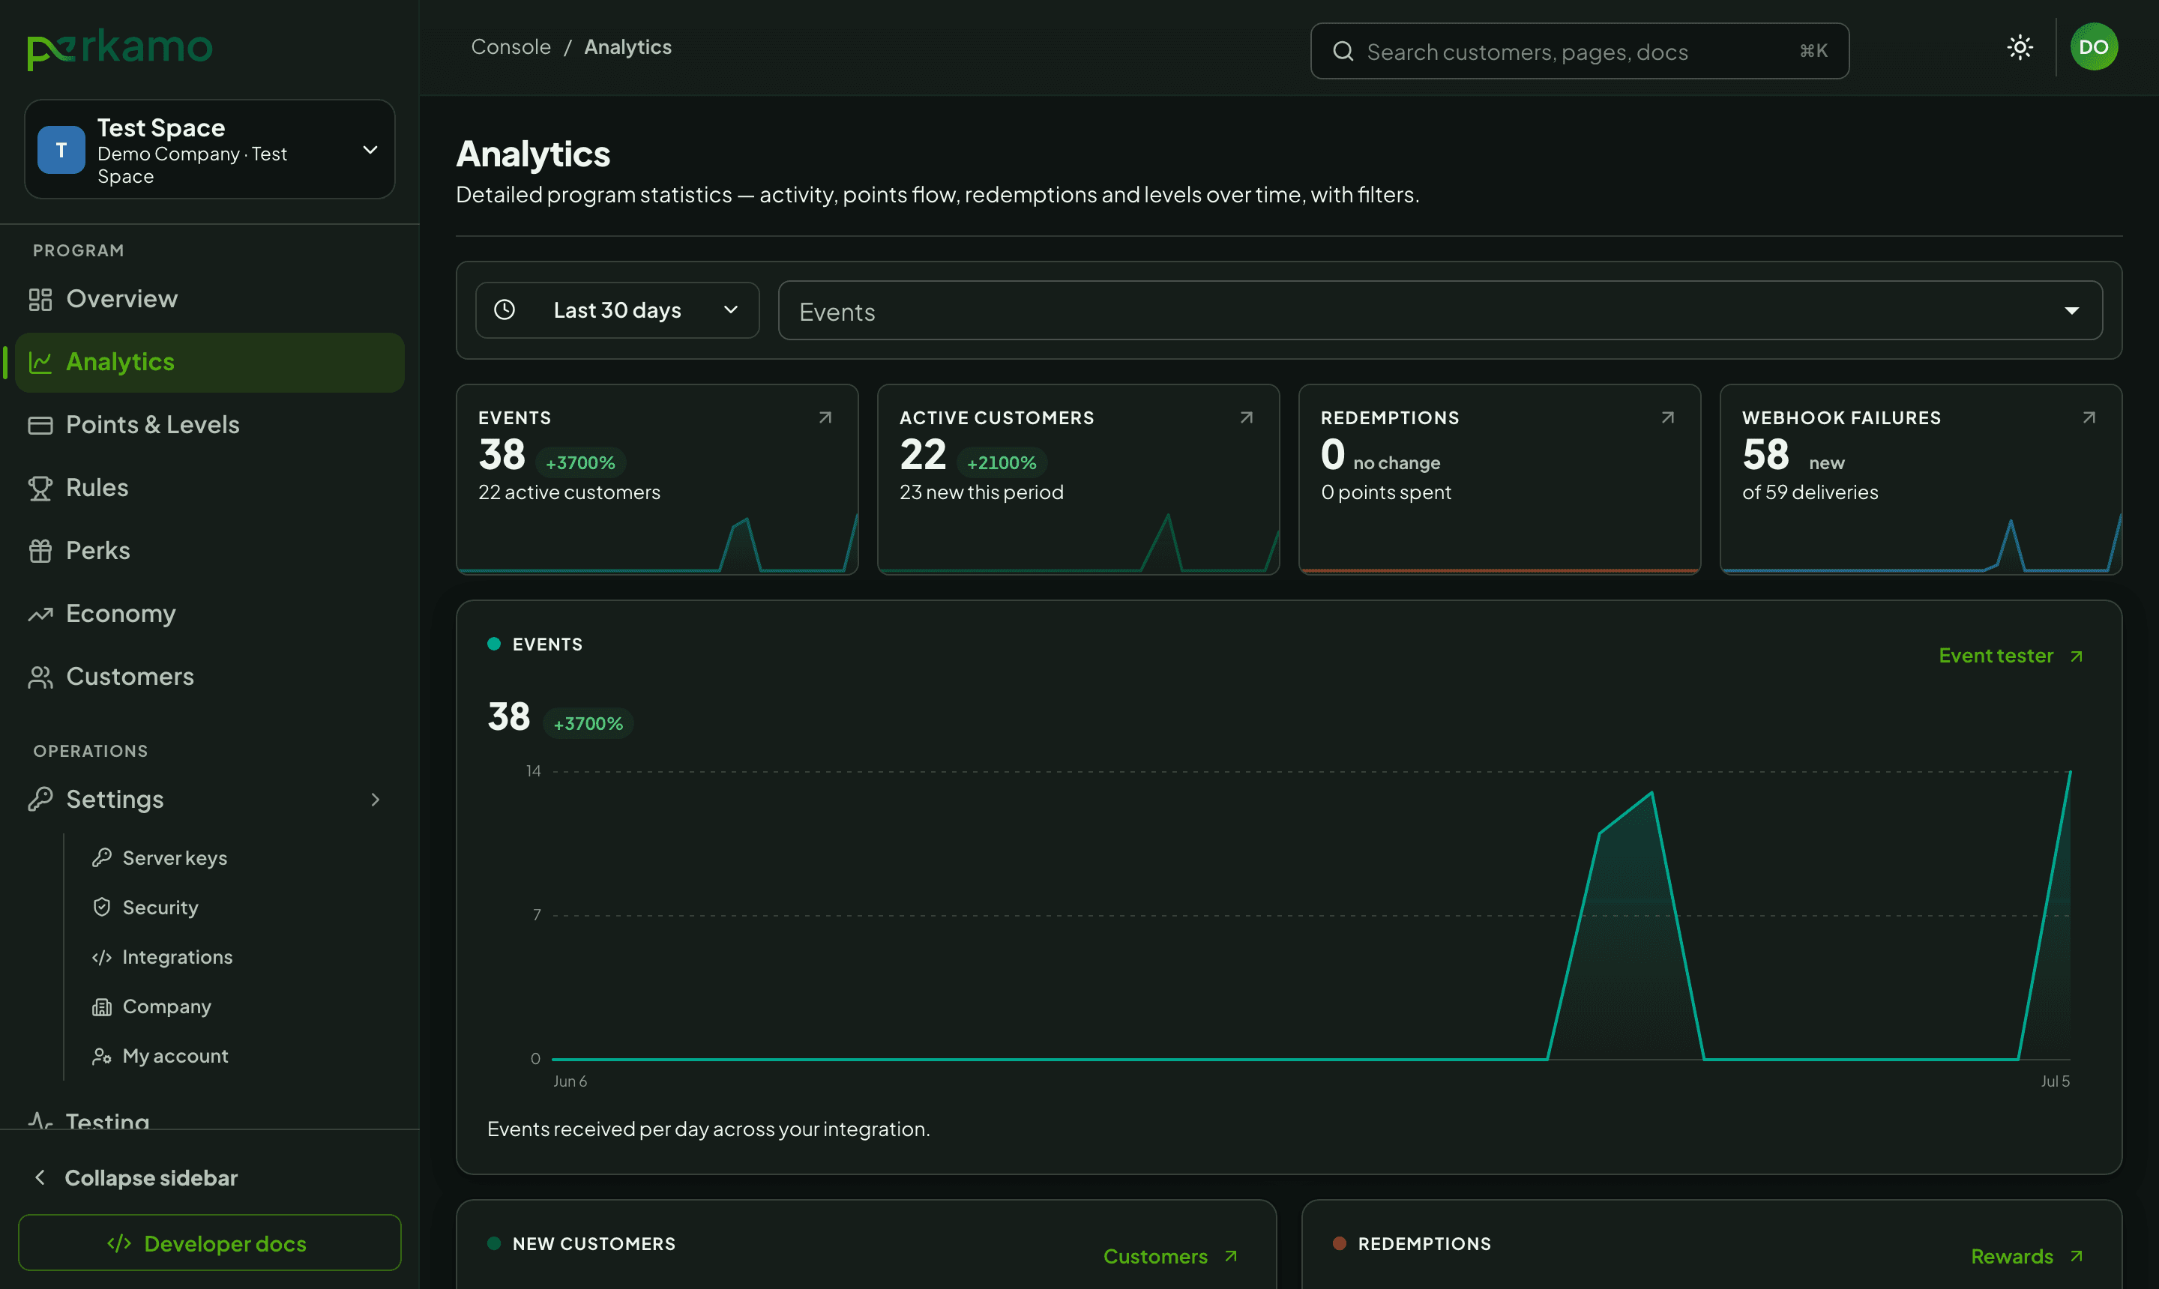Click the Analytics breadcrumb
Image resolution: width=2159 pixels, height=1289 pixels.
(627, 47)
